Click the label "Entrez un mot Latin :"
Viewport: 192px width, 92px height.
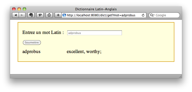click(x=43, y=32)
